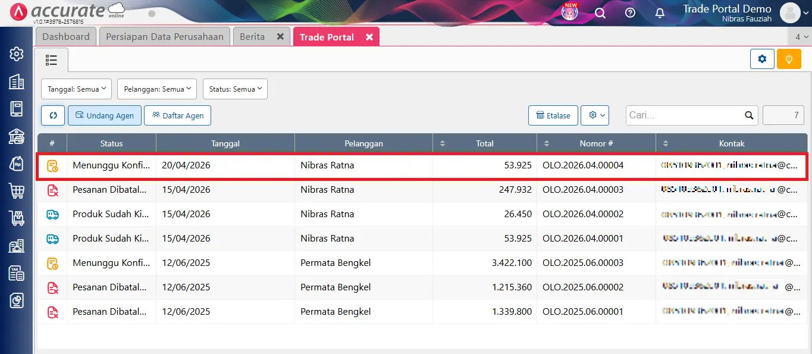812x354 pixels.
Task: Click waiting icon of order OLO.2025.06.00003
Action: tap(52, 263)
